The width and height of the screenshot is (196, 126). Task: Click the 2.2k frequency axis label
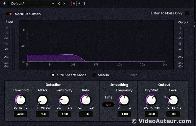[x=119, y=64]
